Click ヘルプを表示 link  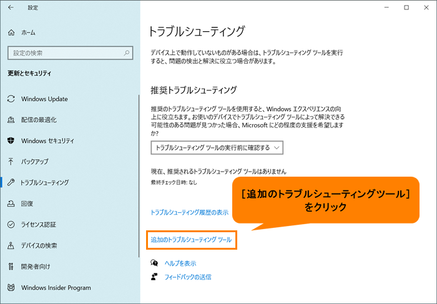(x=180, y=263)
